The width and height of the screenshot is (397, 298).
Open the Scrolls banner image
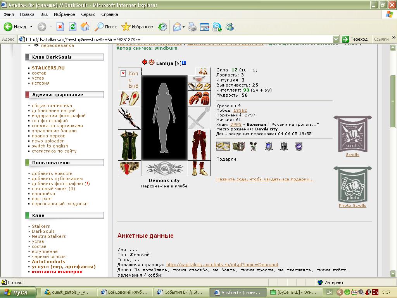point(352,134)
